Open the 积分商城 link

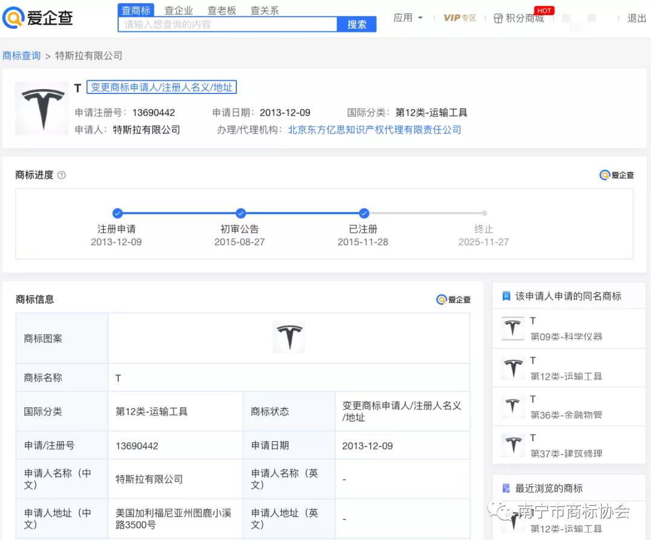(525, 18)
